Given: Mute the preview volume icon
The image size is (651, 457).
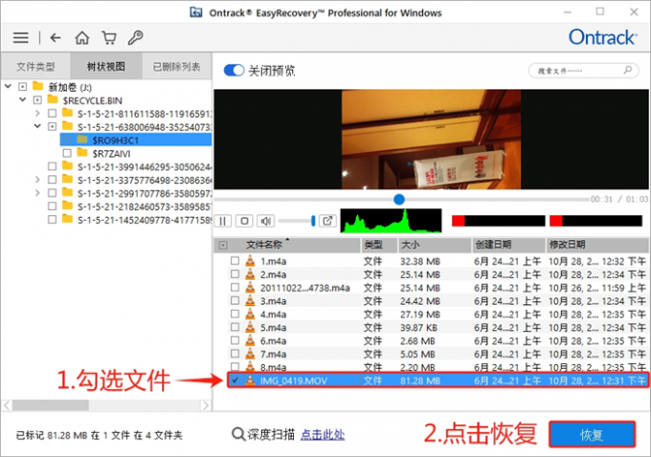Looking at the screenshot, I should (266, 221).
